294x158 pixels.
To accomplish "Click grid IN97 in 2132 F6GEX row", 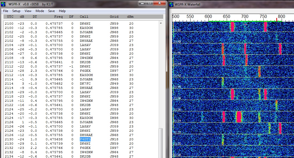I will click(x=114, y=148).
